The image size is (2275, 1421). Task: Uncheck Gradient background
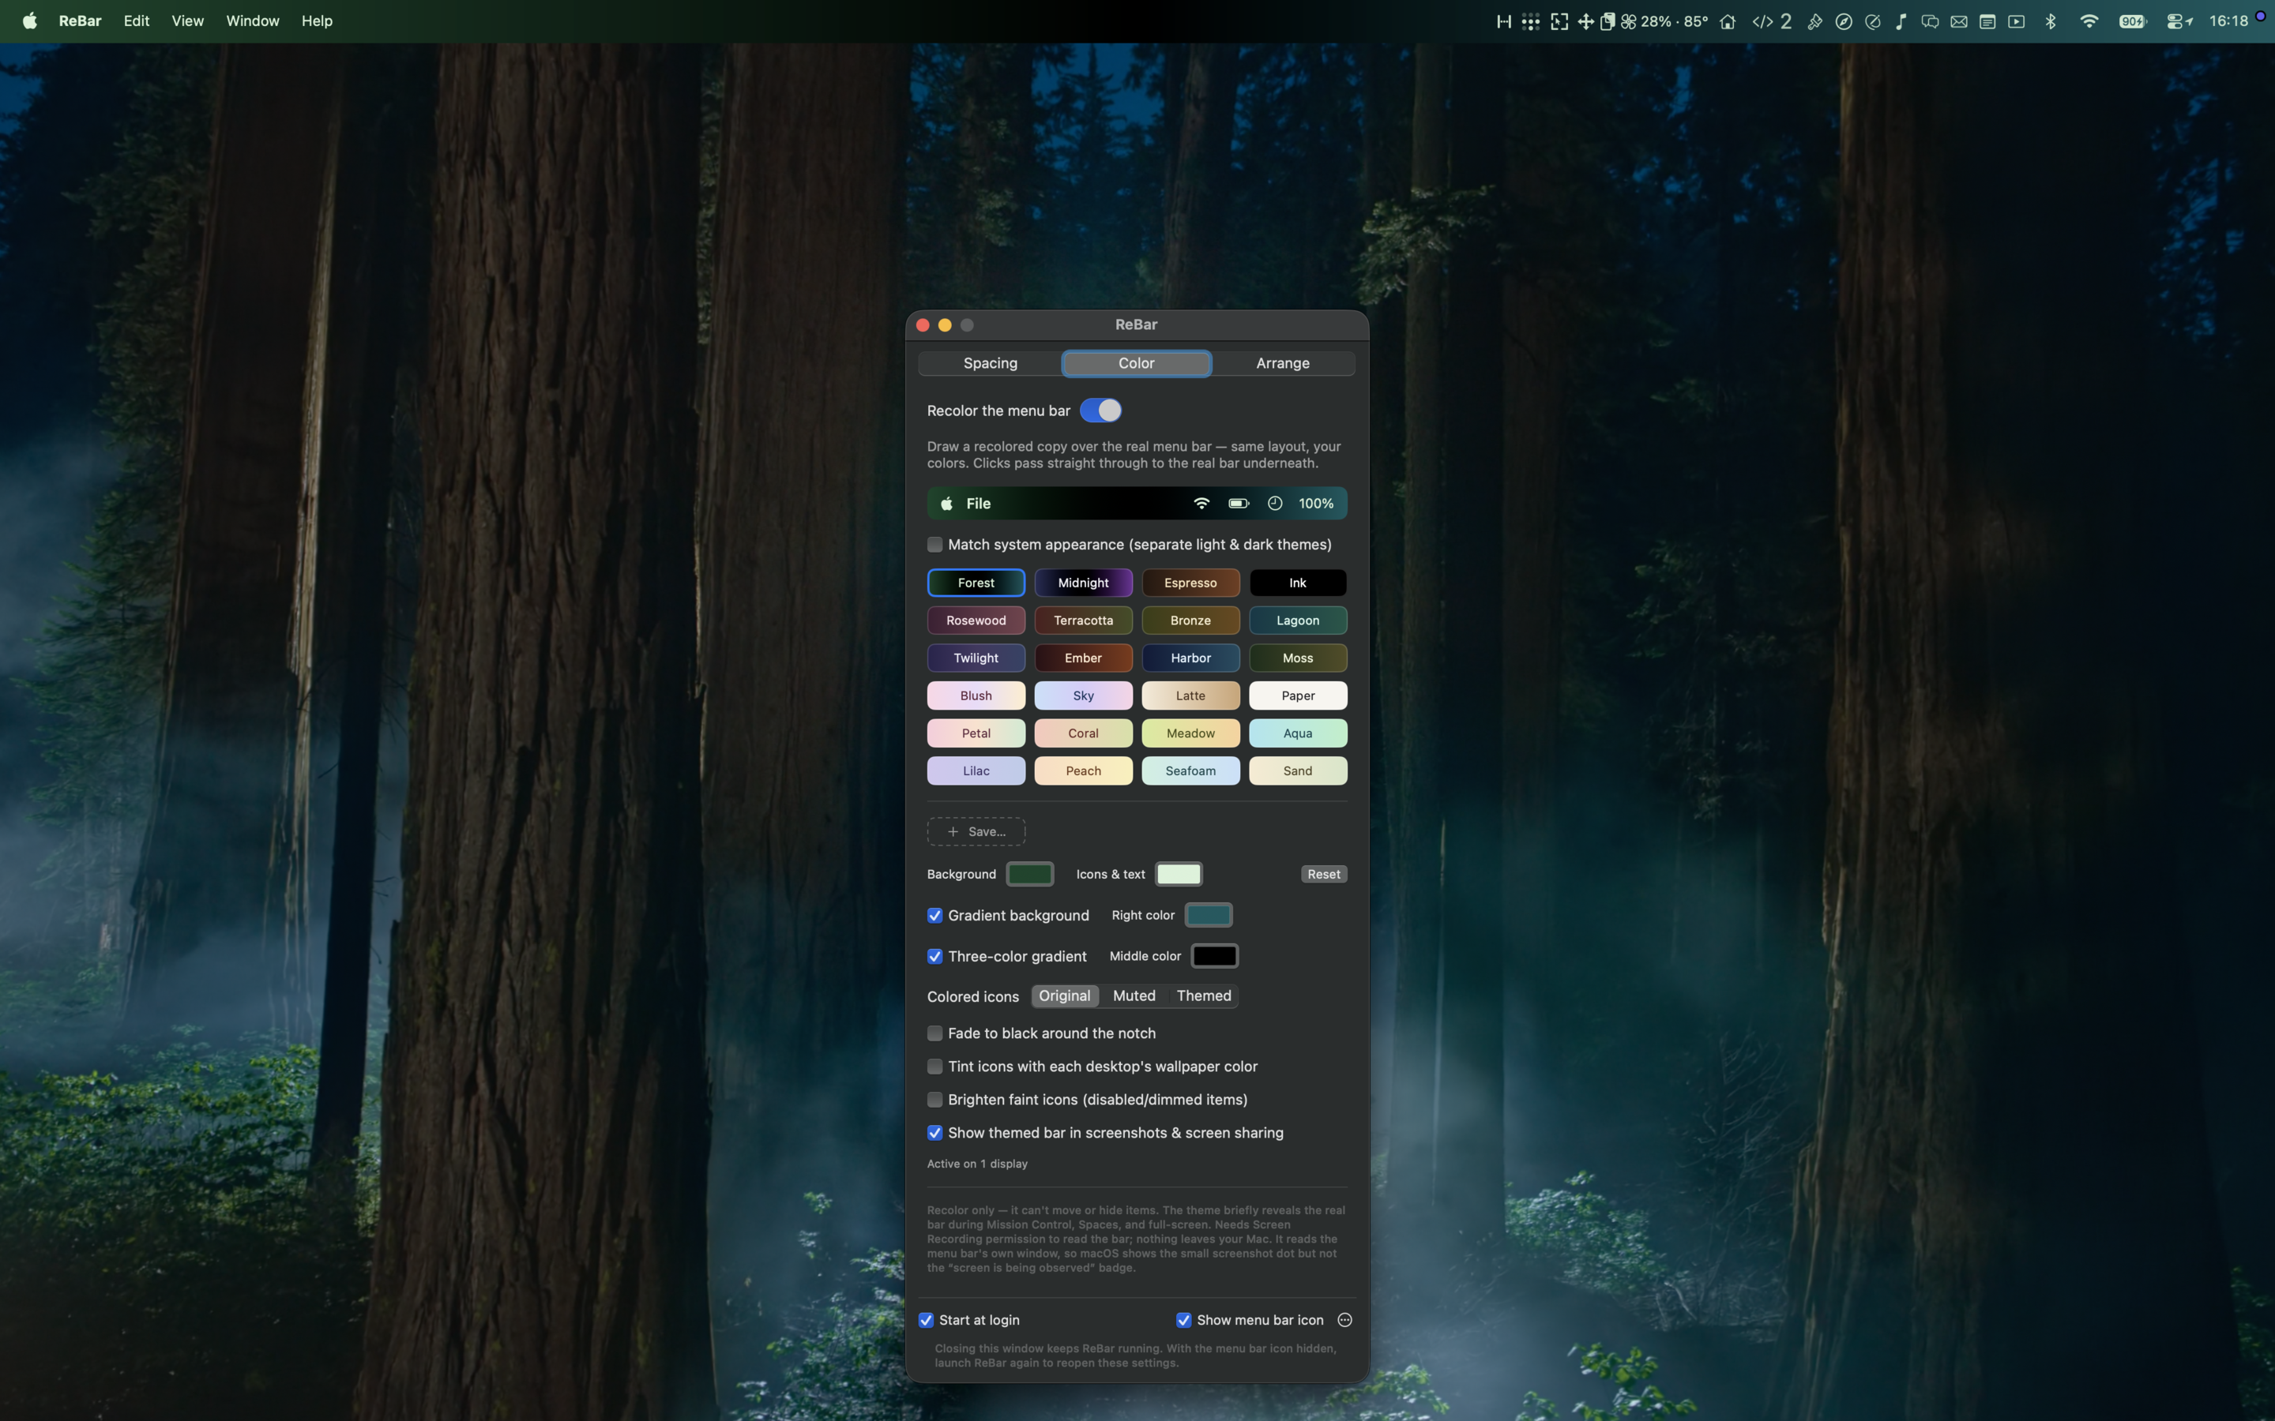click(934, 916)
